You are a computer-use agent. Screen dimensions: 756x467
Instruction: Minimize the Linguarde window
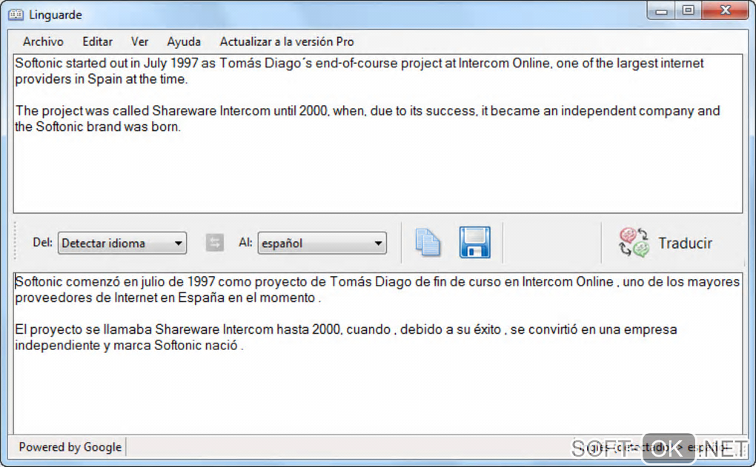(661, 11)
